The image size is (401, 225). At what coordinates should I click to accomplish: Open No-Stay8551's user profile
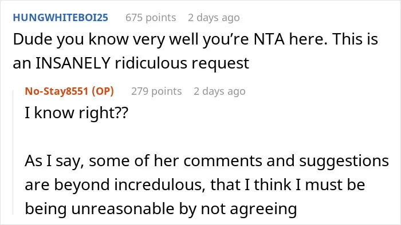tap(57, 91)
